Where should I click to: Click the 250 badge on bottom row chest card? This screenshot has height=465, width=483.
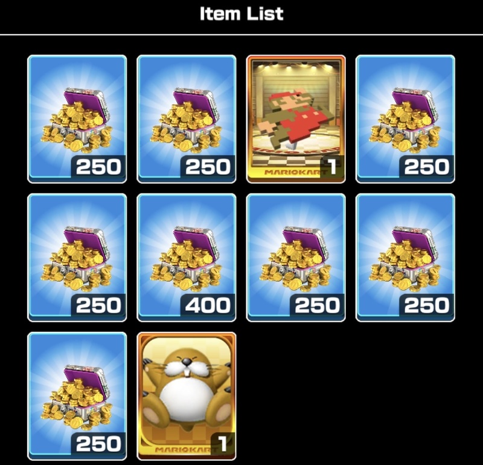coord(98,444)
